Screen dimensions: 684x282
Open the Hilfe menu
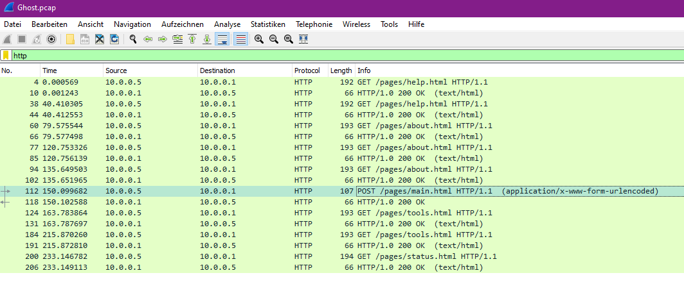pos(416,24)
